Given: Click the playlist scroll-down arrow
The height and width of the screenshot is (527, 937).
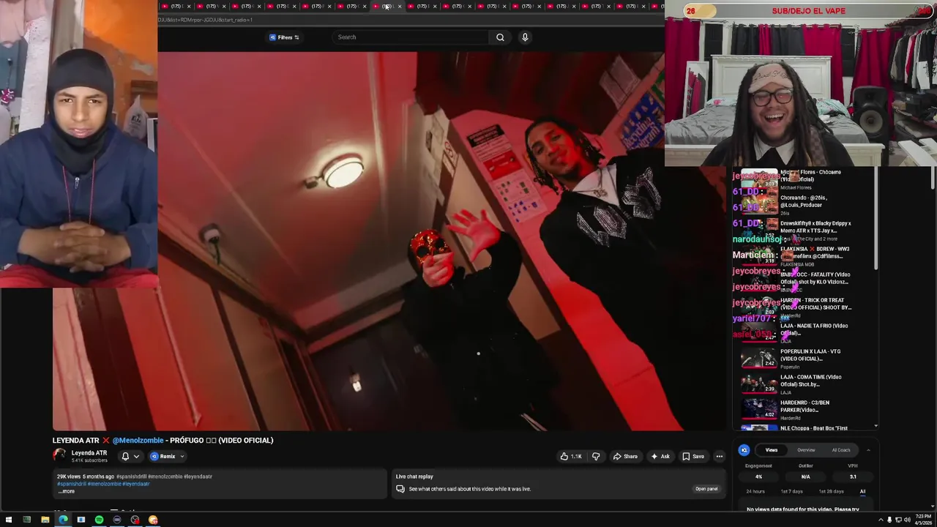Looking at the screenshot, I should [876, 426].
